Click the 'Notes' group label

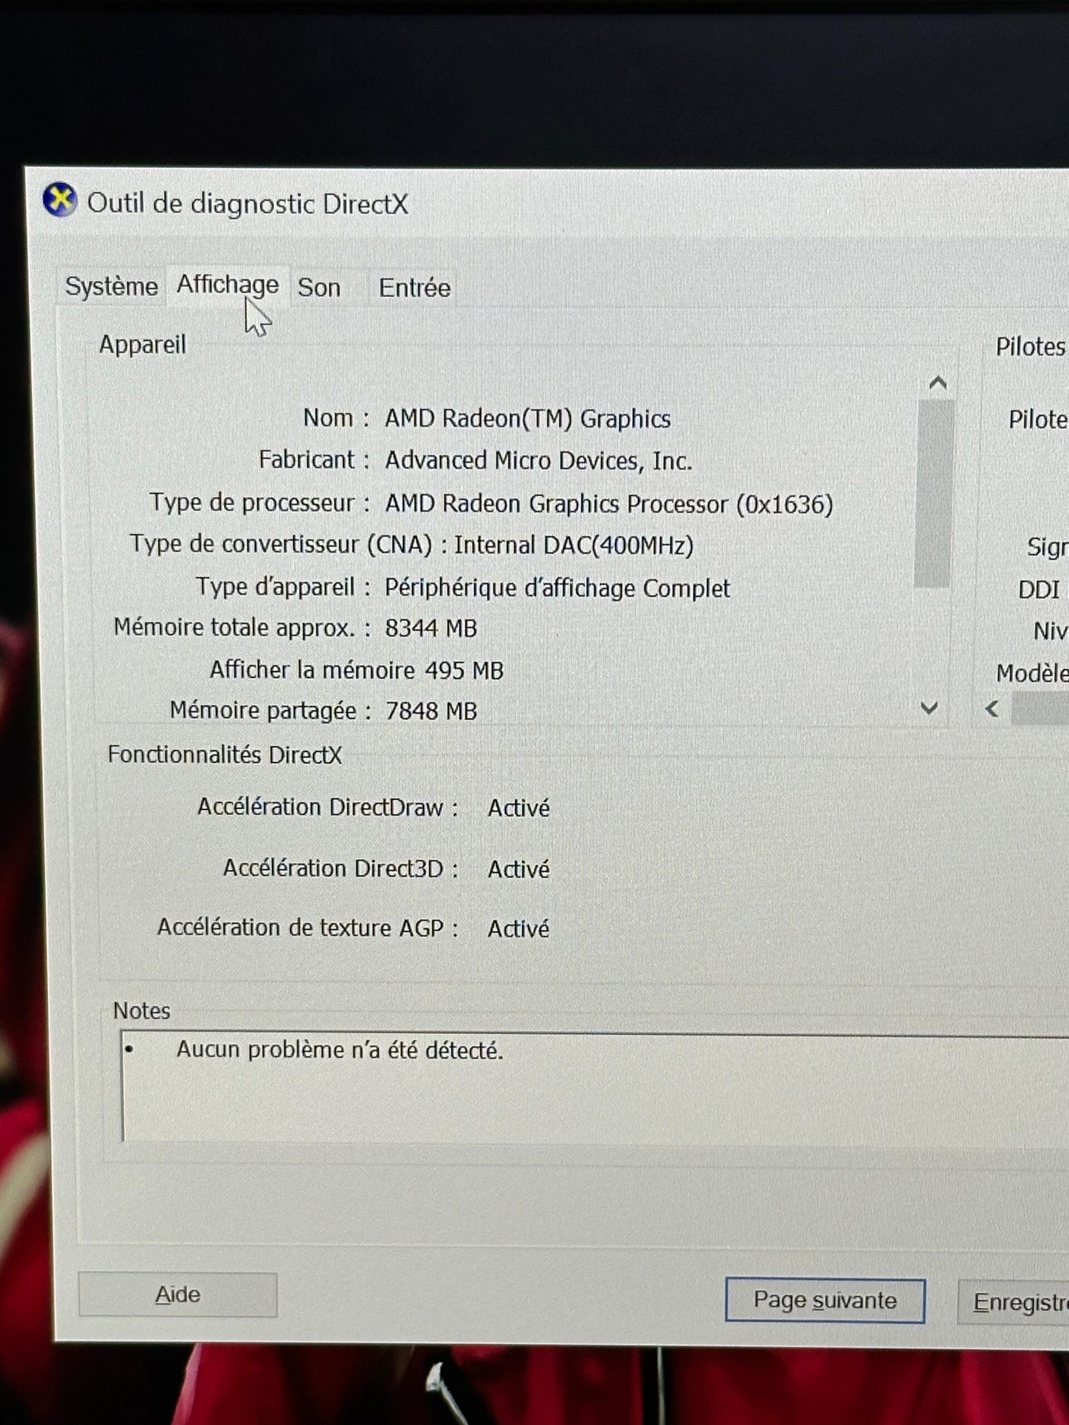click(142, 1011)
